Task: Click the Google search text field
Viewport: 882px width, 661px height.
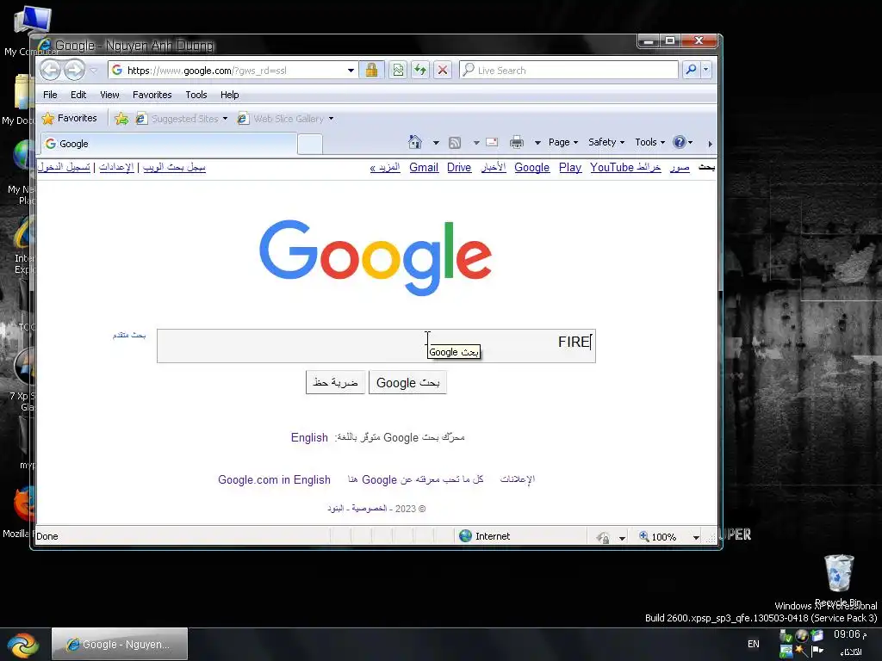Action: pyautogui.click(x=376, y=346)
